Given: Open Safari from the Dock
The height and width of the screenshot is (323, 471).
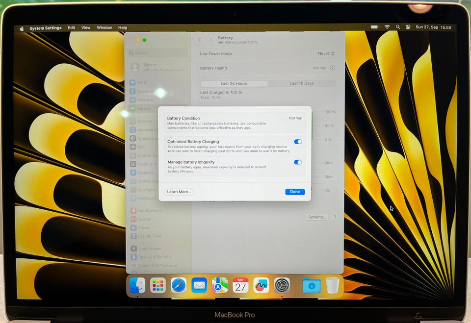Looking at the screenshot, I should click(179, 285).
